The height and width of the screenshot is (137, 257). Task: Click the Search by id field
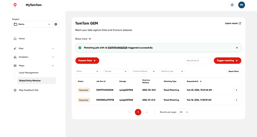198,60
